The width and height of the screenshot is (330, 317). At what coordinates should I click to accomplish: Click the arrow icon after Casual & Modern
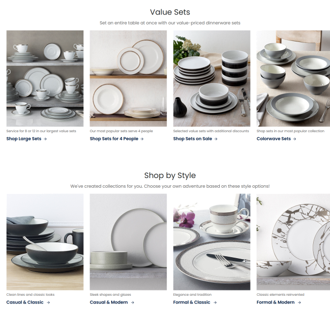coord(132,303)
